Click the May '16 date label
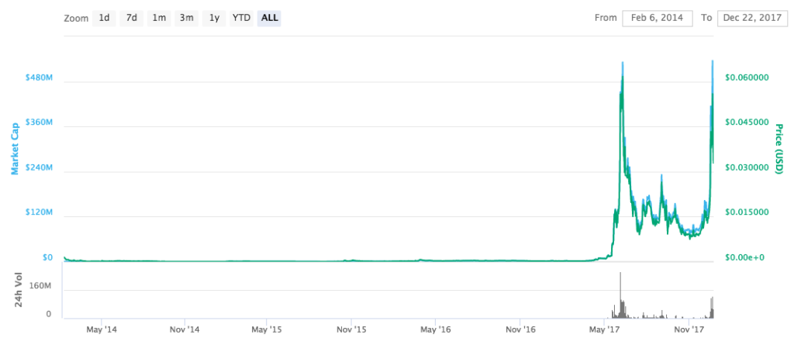The width and height of the screenshot is (794, 345). click(x=436, y=329)
